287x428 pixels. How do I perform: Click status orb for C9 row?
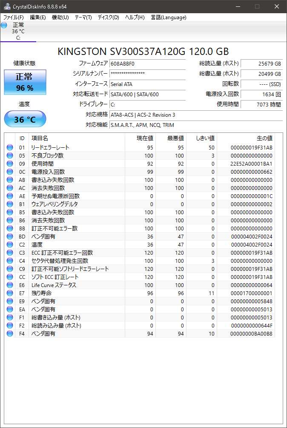pyautogui.click(x=10, y=269)
